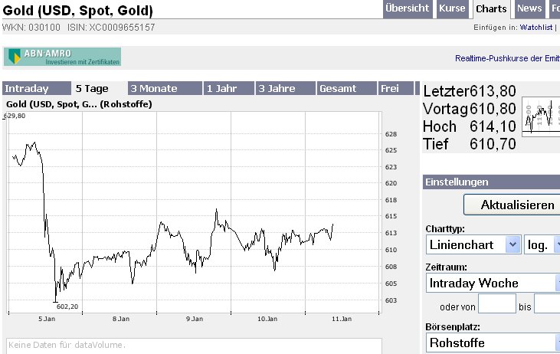Switch chart to 1 Jahr range
Viewport: 560px width, 354px height.
pyautogui.click(x=228, y=88)
